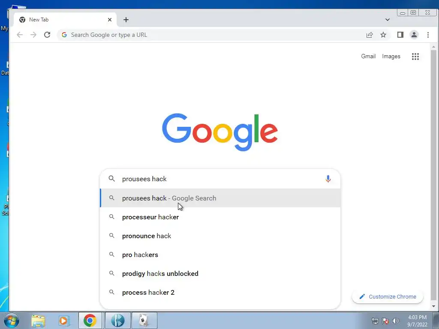Click magnifier icon in search box
Image resolution: width=439 pixels, height=329 pixels.
112,179
